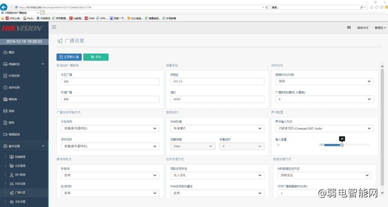
Task: Close the IP网络对讲广播系统 tab
Action: tap(38, 13)
